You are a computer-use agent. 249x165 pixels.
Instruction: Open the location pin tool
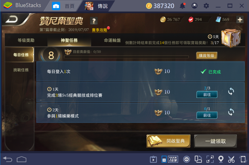(221, 159)
